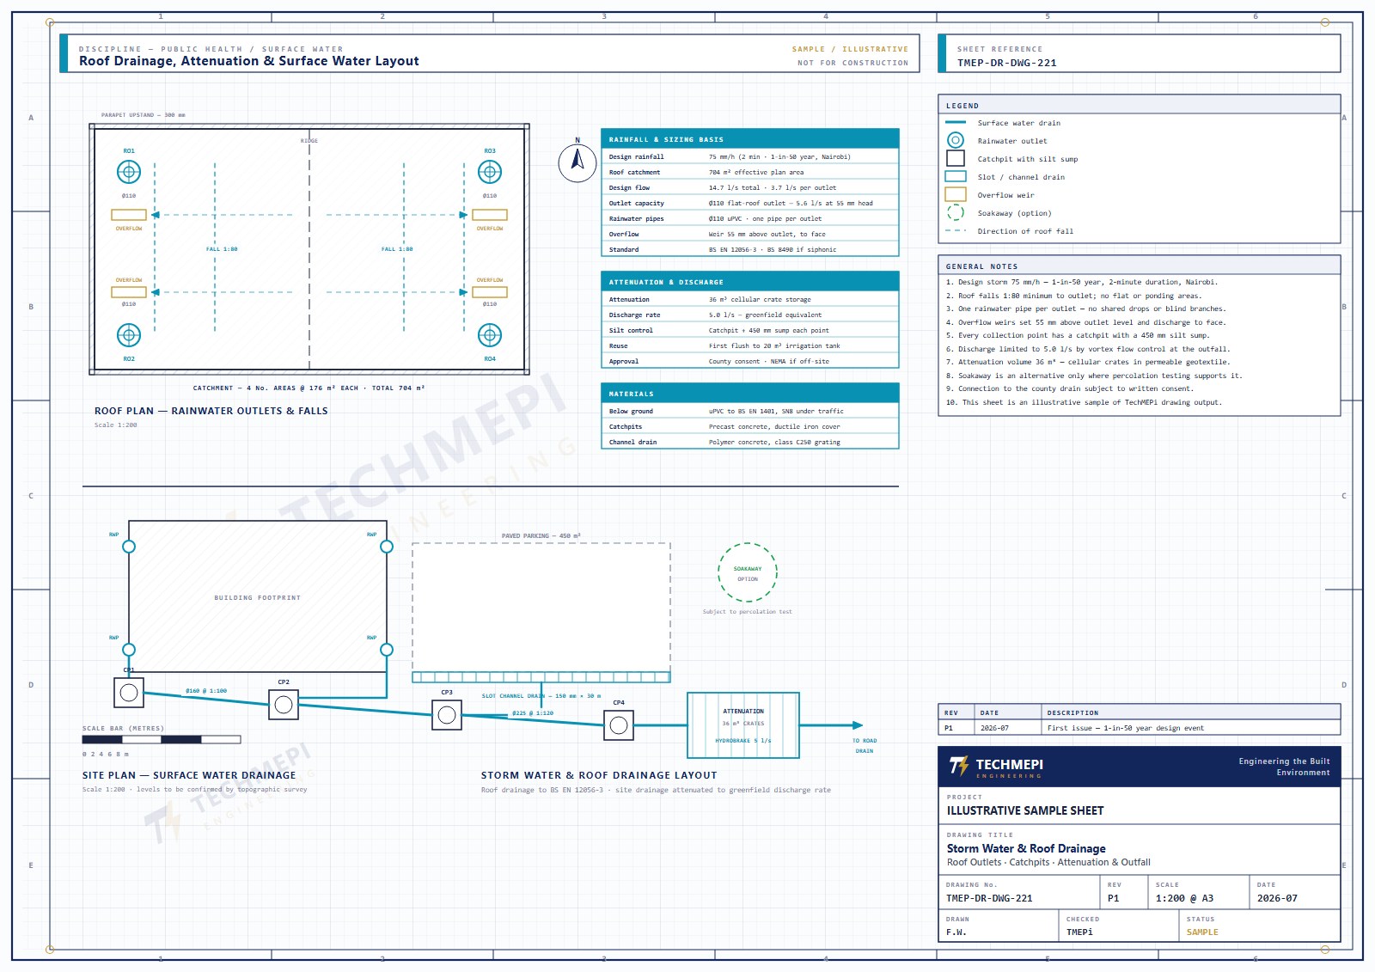This screenshot has height=972, width=1375.
Task: Select rainwater outlet symbol RO4 on roof plan
Action: (x=490, y=335)
